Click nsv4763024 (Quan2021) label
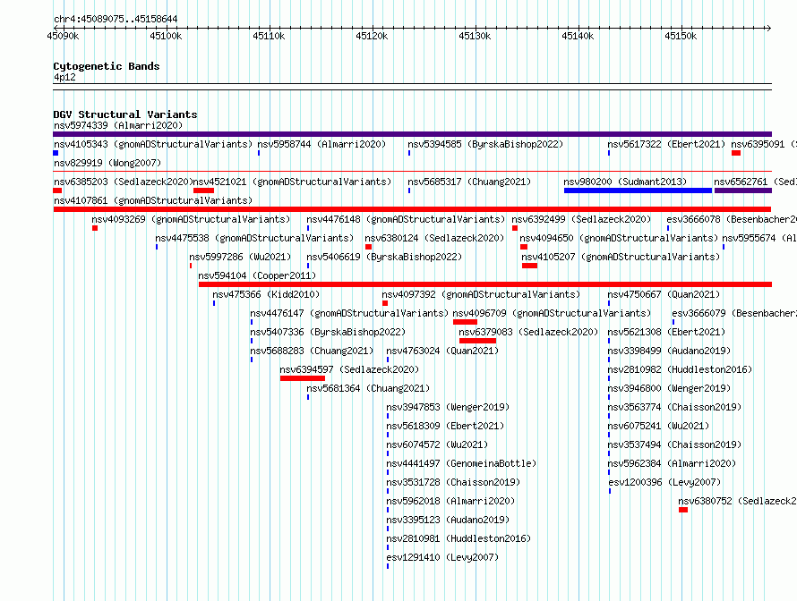 pos(442,351)
